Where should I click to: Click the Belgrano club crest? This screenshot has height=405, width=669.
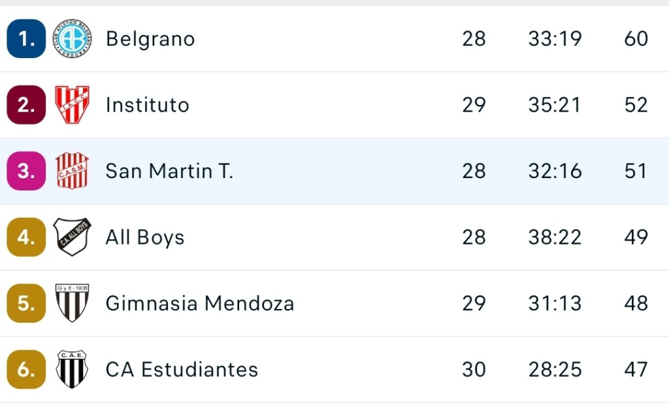(x=72, y=38)
